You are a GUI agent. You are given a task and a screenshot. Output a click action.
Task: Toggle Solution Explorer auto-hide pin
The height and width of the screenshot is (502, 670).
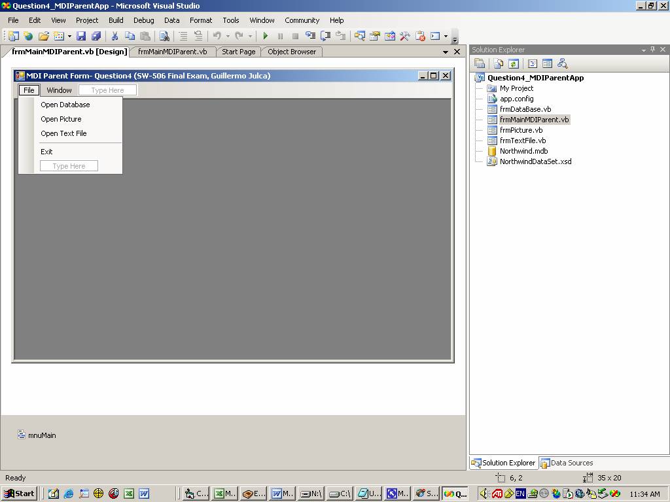[x=652, y=50]
